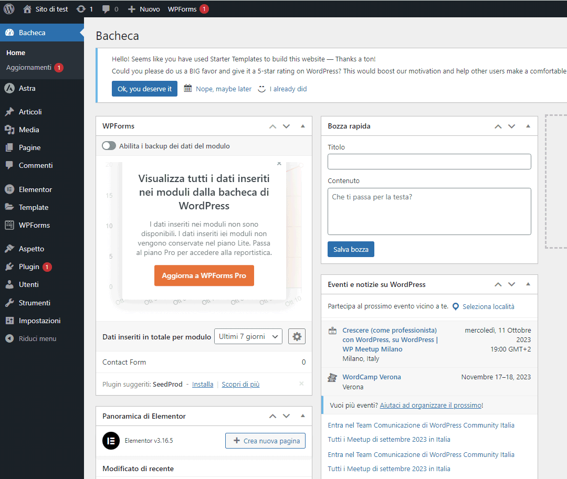Click the WPForms icon in sidebar

click(x=9, y=225)
